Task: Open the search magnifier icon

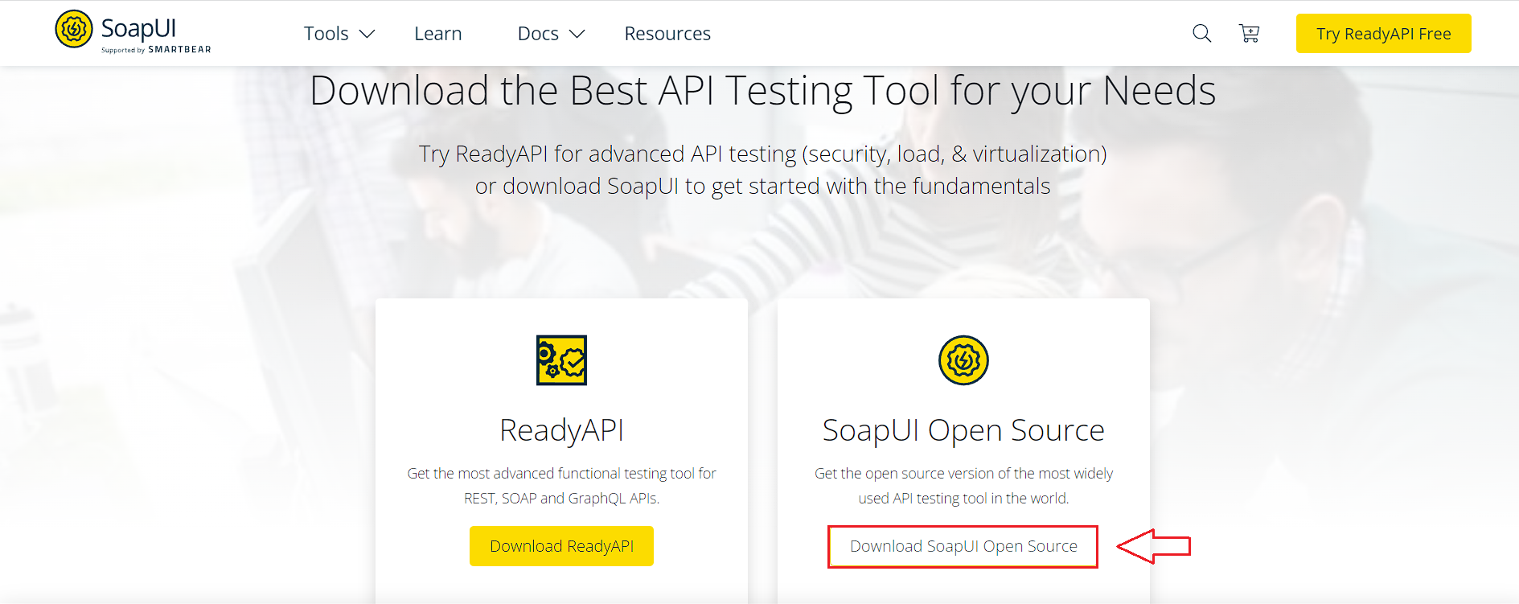Action: [1201, 33]
